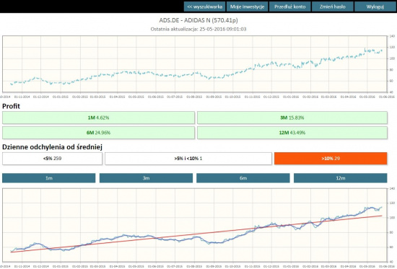Switch the chart to the 3m range
The height and width of the screenshot is (269, 397).
(146, 178)
